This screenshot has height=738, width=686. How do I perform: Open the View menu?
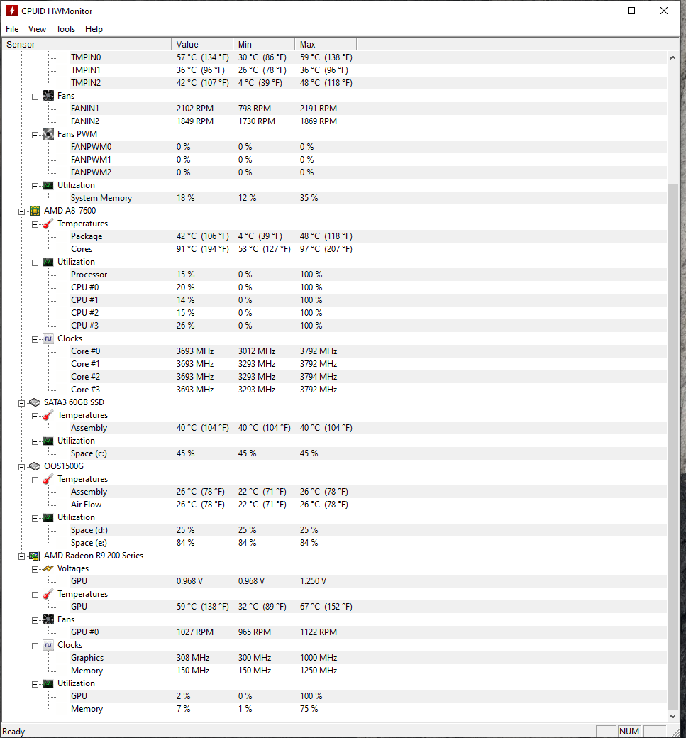pos(37,28)
